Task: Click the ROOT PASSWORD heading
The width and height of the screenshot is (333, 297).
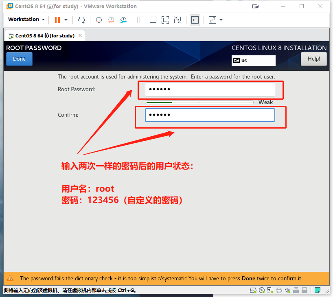Action: pyautogui.click(x=34, y=48)
